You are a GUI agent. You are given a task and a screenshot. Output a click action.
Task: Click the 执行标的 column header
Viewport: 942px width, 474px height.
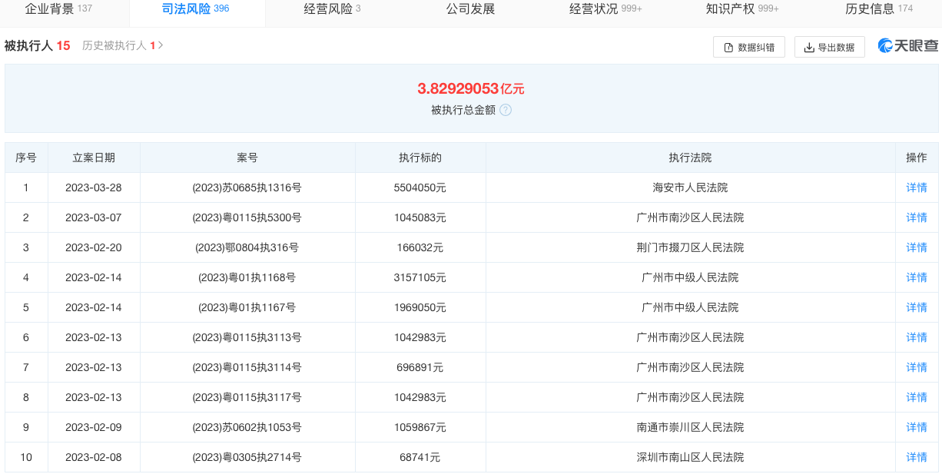tap(420, 157)
